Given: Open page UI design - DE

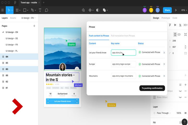Looking at the screenshot, I should (x=12, y=38).
